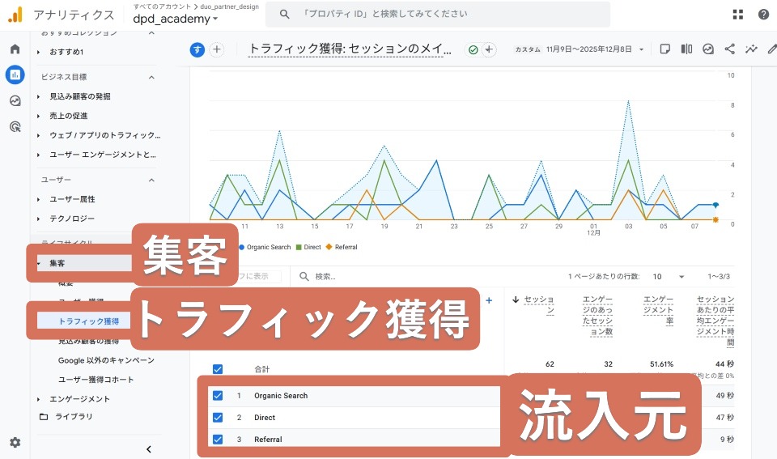This screenshot has width=777, height=459.
Task: Open the Google apps grid icon
Action: pyautogui.click(x=737, y=15)
